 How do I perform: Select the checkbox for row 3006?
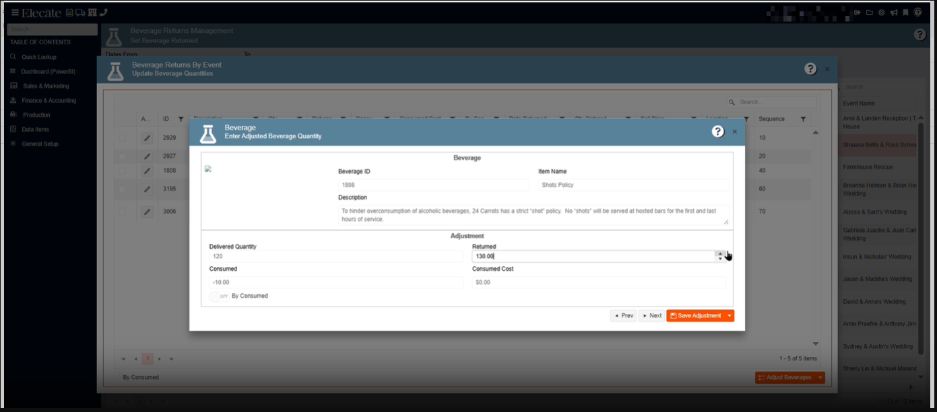122,212
